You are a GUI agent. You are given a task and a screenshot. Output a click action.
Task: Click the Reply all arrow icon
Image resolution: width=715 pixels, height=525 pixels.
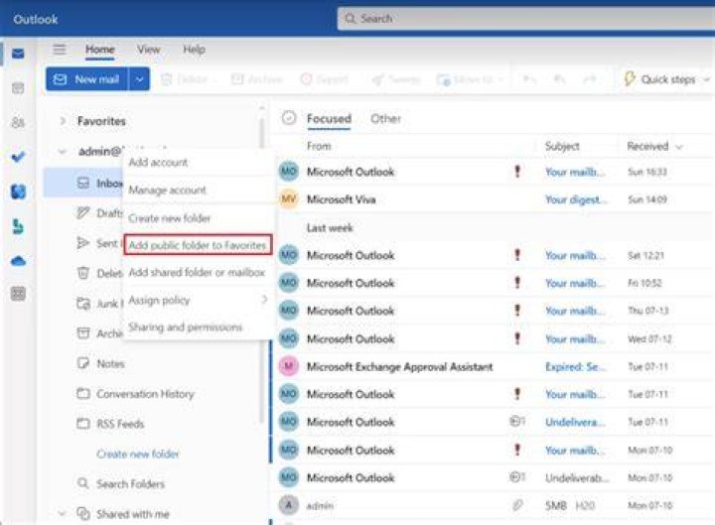(559, 79)
